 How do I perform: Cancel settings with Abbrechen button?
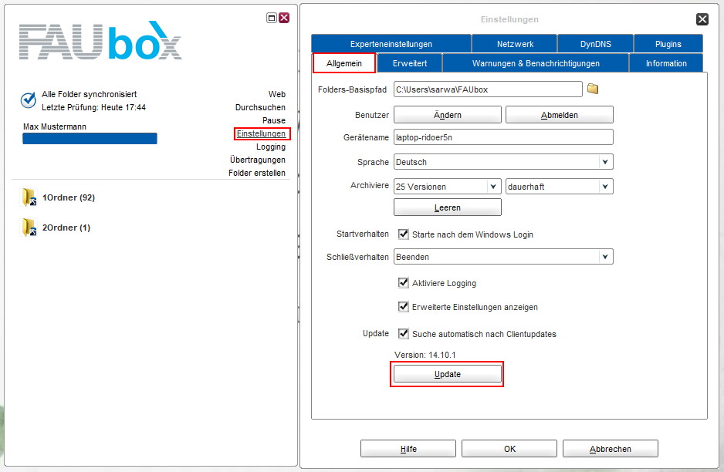click(x=611, y=449)
